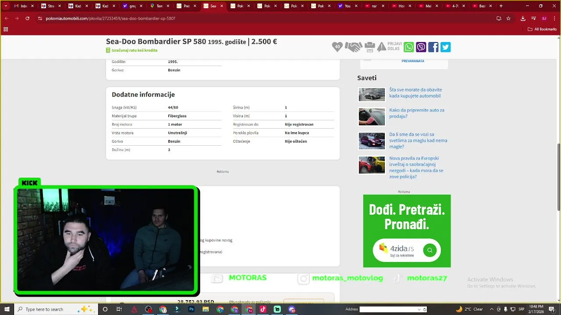Click the install app icon in address bar
This screenshot has width=561, height=315.
click(499, 18)
